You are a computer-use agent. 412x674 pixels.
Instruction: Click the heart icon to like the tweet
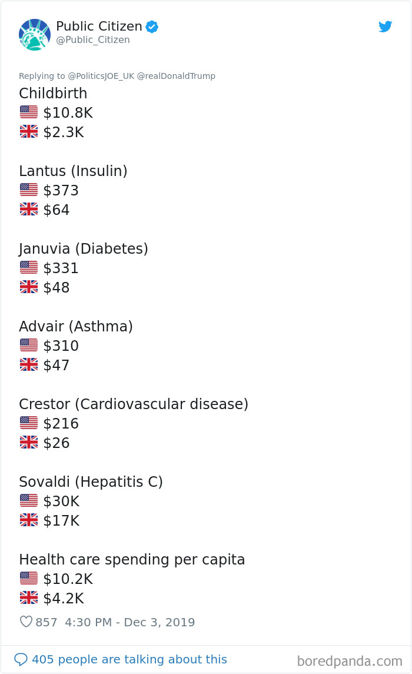pyautogui.click(x=27, y=621)
